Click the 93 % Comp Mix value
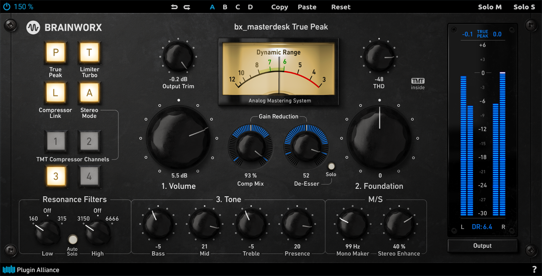This screenshot has width=542, height=276. pyautogui.click(x=251, y=175)
